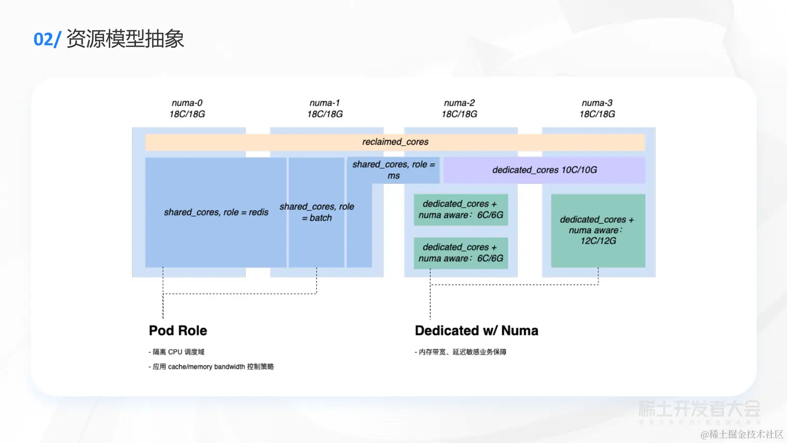The image size is (787, 443).
Task: Click the slide title 资源模型抽象
Action: coord(125,39)
